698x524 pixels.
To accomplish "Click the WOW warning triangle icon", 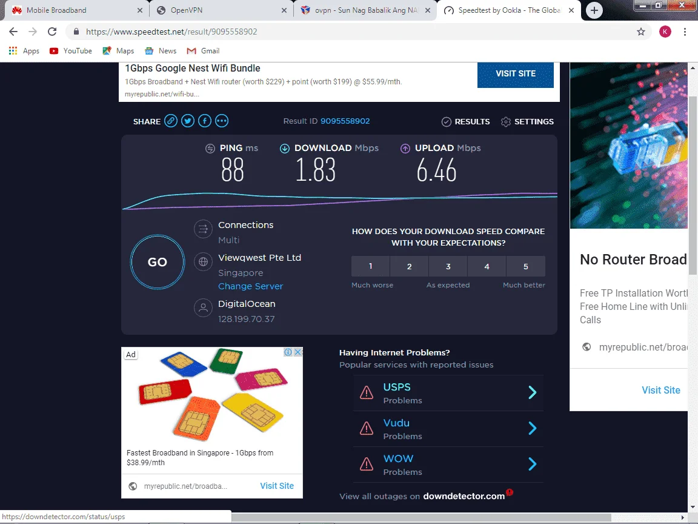I will [x=367, y=464].
